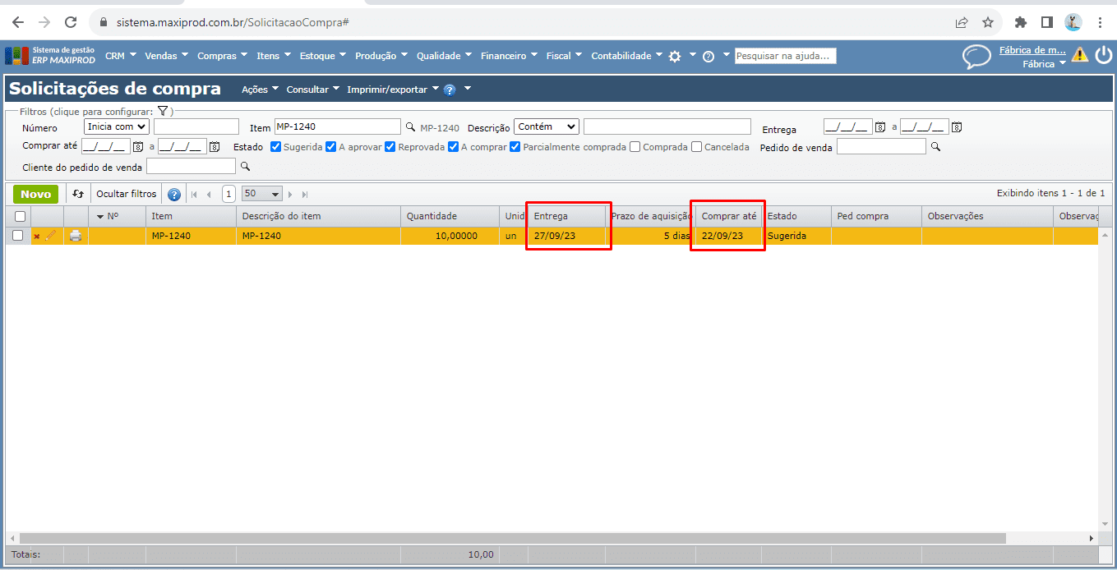Open the Vendas menu

click(x=166, y=56)
